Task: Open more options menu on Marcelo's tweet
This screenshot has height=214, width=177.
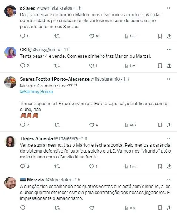Action: pyautogui.click(x=169, y=180)
